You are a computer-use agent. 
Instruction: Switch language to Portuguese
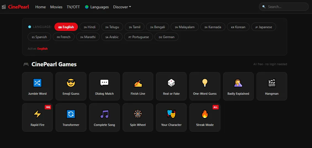pos(139,37)
